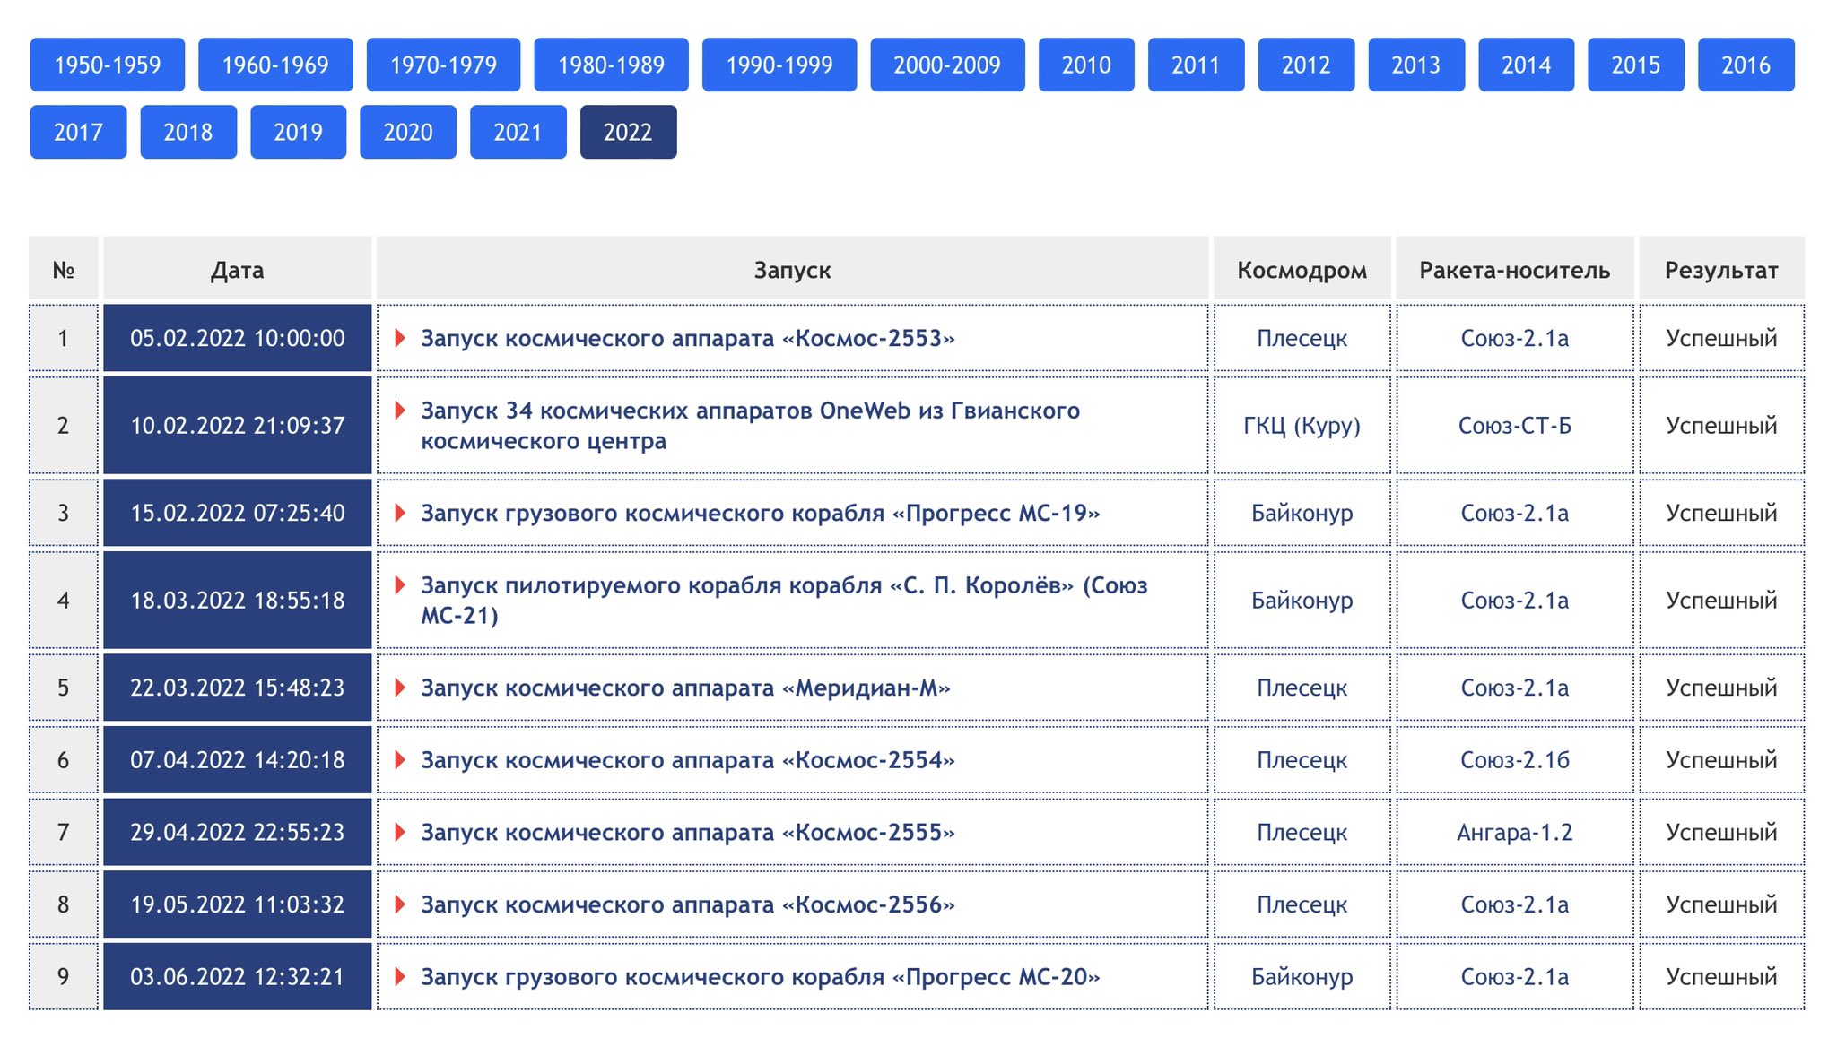Click the red triangle beside Космос-2555 launch
The height and width of the screenshot is (1047, 1837).
[x=400, y=832]
